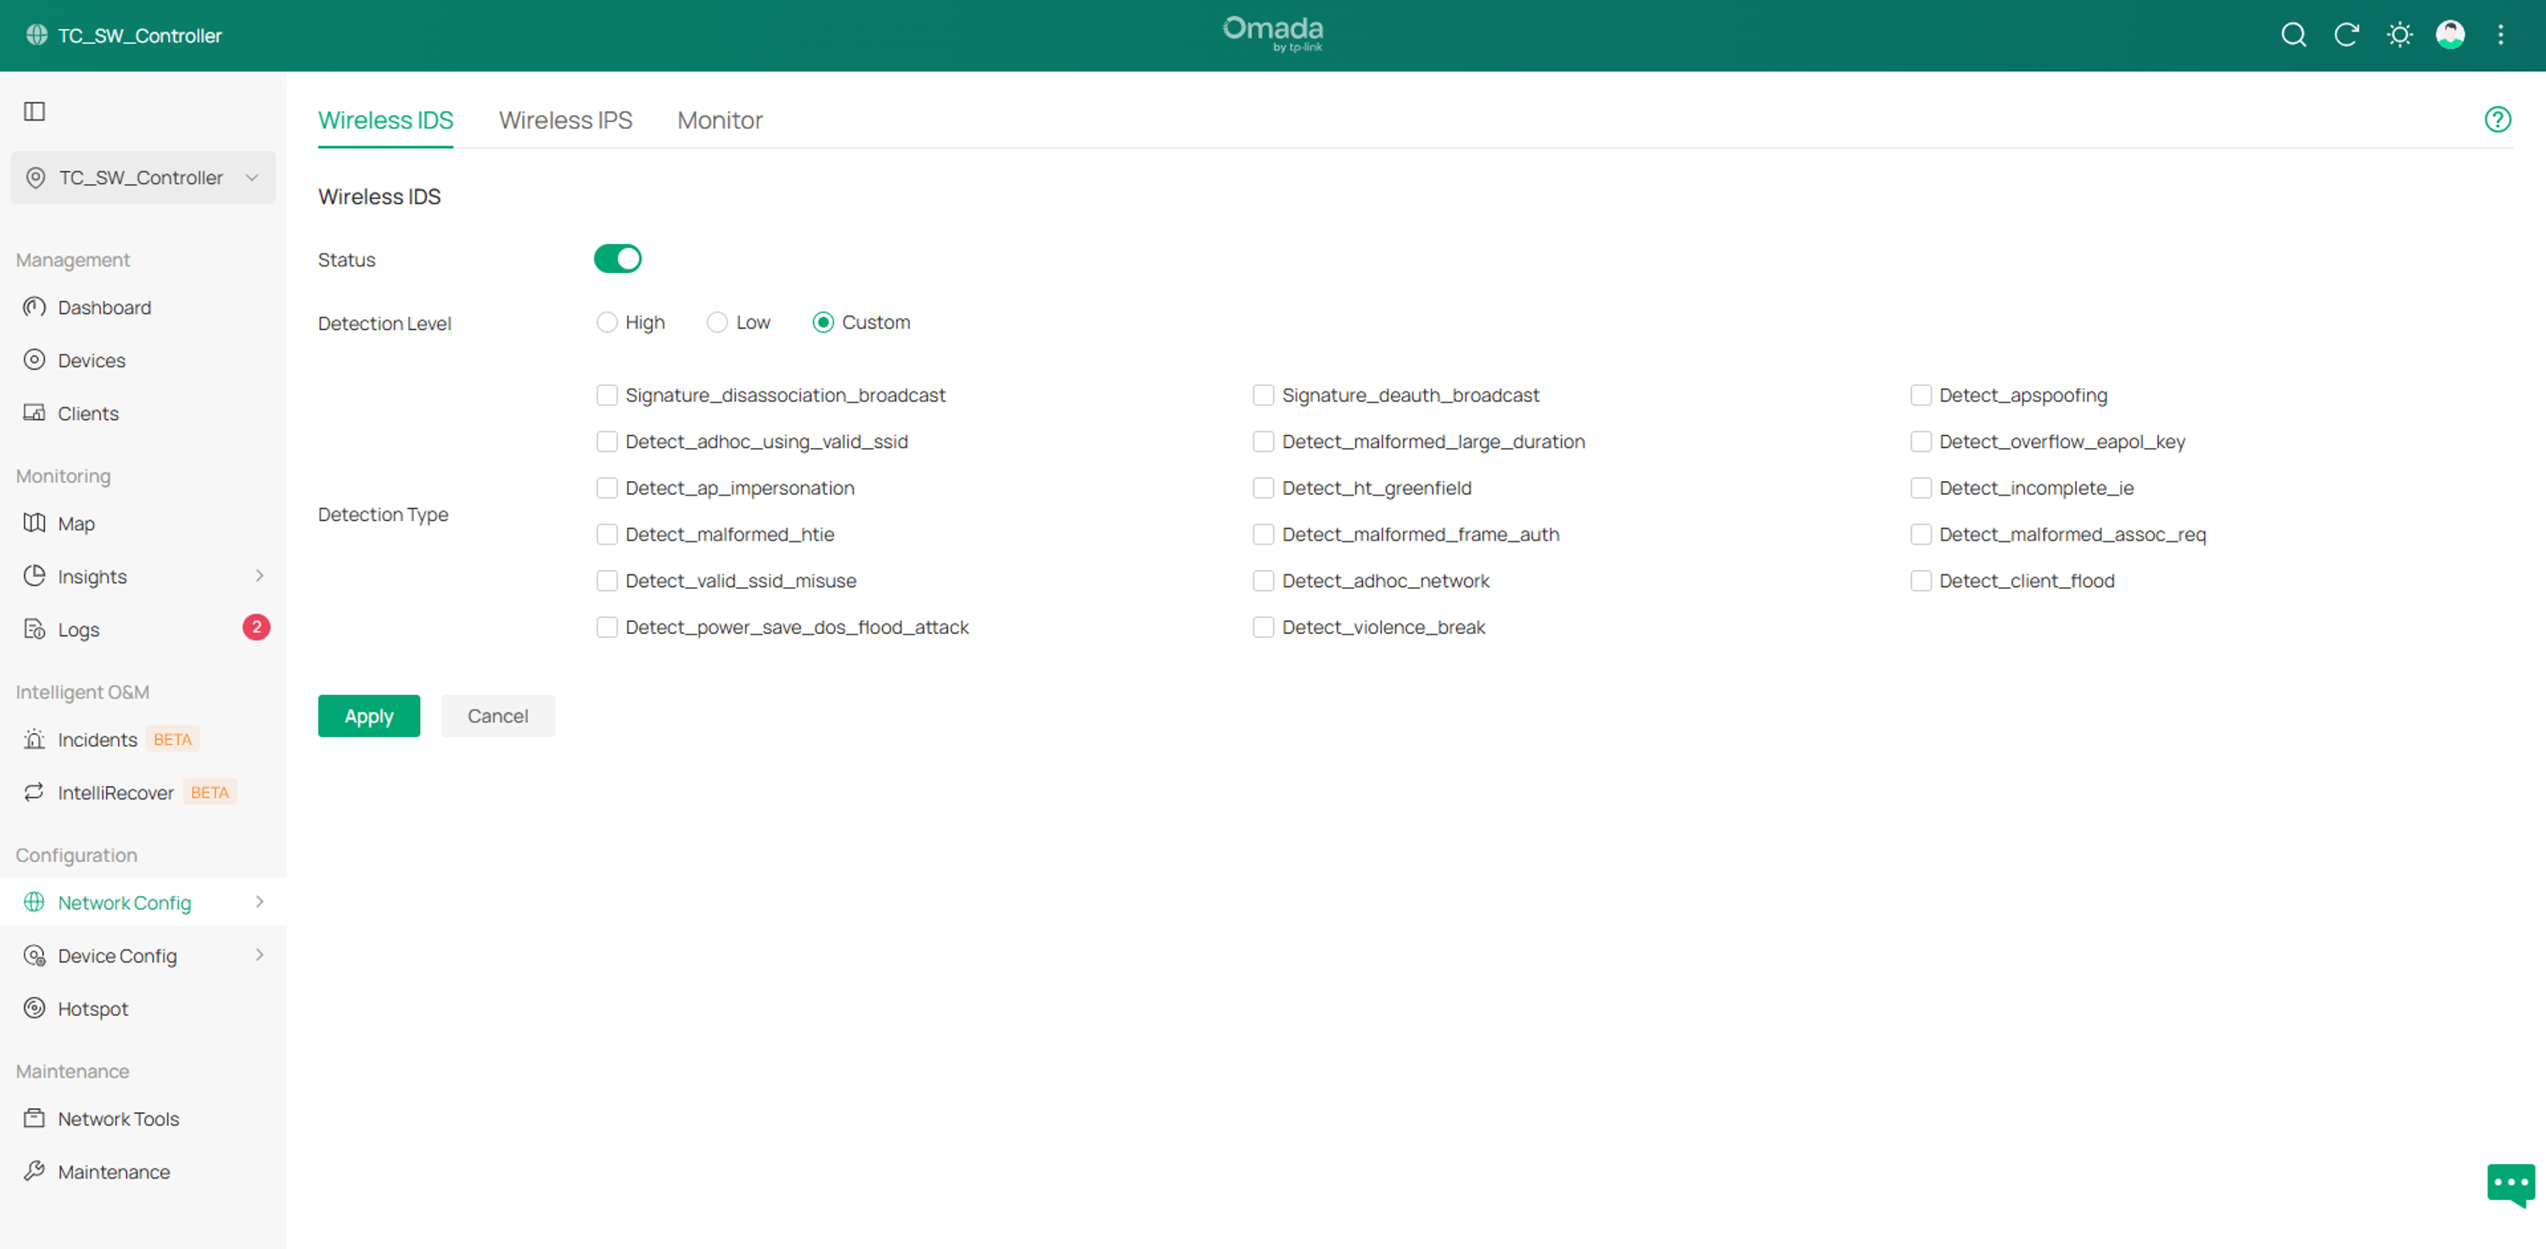Tick Detect_violence_break
The width and height of the screenshot is (2546, 1249).
tap(1263, 627)
